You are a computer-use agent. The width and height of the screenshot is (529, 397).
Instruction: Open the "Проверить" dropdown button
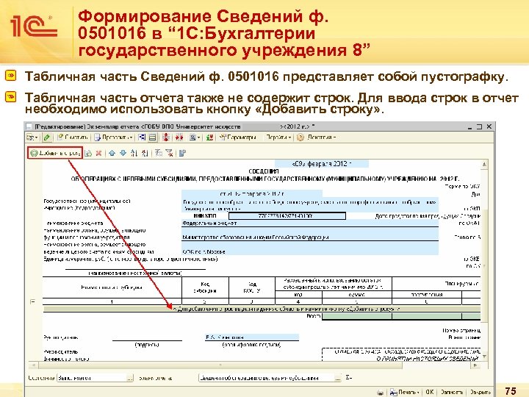click(x=113, y=137)
